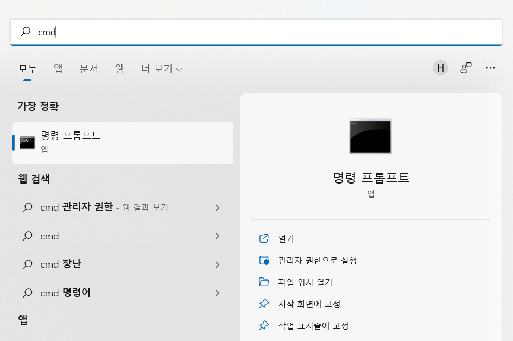Select the 웹 filter tab

point(119,68)
